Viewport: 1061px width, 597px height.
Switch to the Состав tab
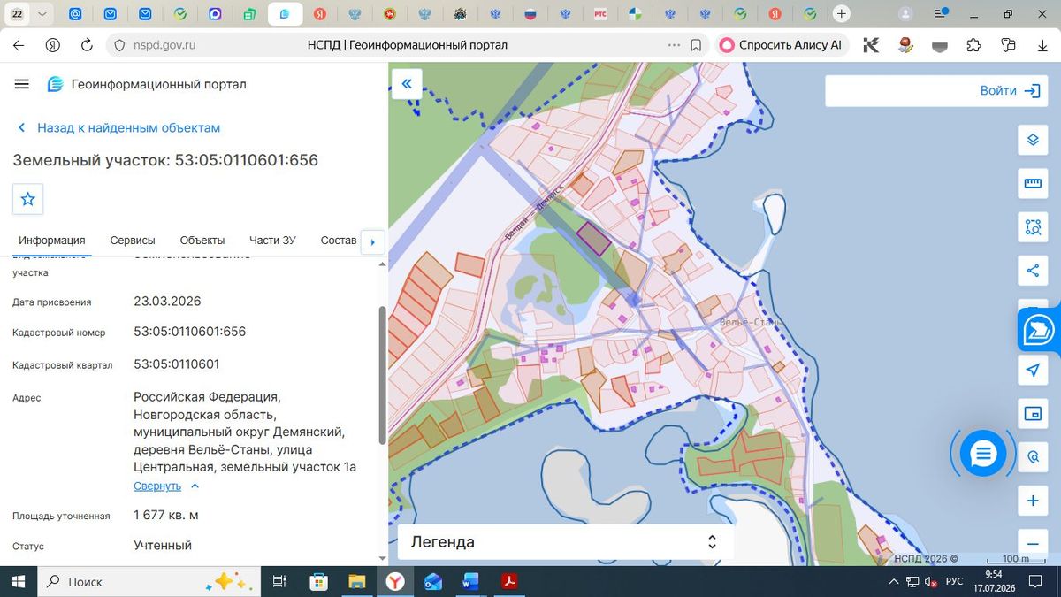point(339,241)
